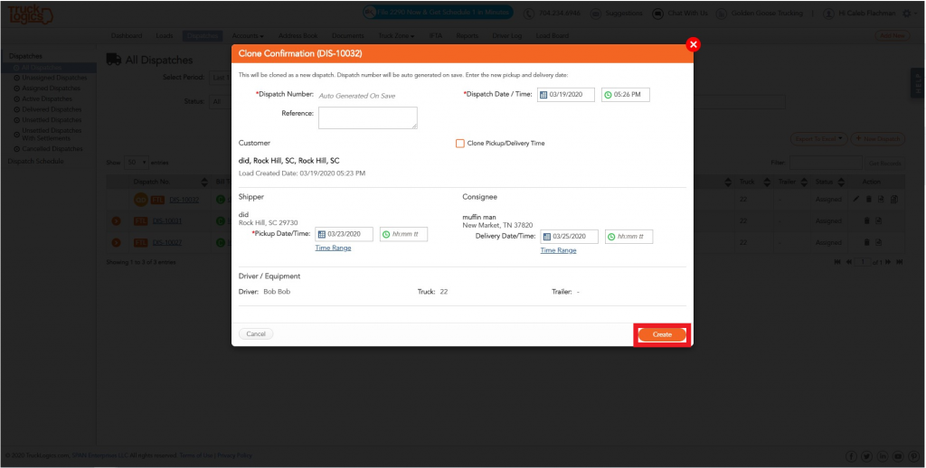Image resolution: width=926 pixels, height=468 pixels.
Task: Tick the Clone Pickup/Delivery Time checkbox
Action: pos(460,144)
